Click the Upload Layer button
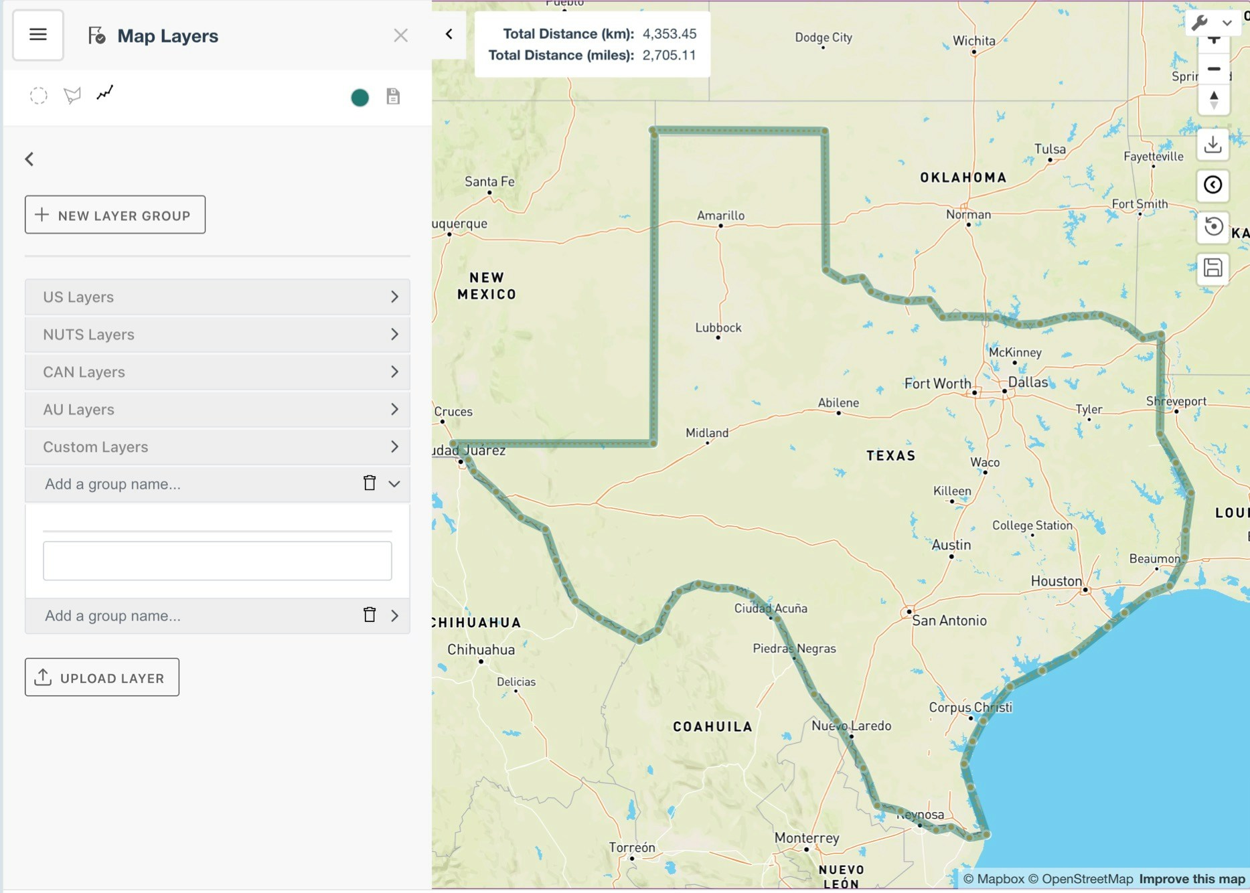The height and width of the screenshot is (893, 1250). coord(102,677)
